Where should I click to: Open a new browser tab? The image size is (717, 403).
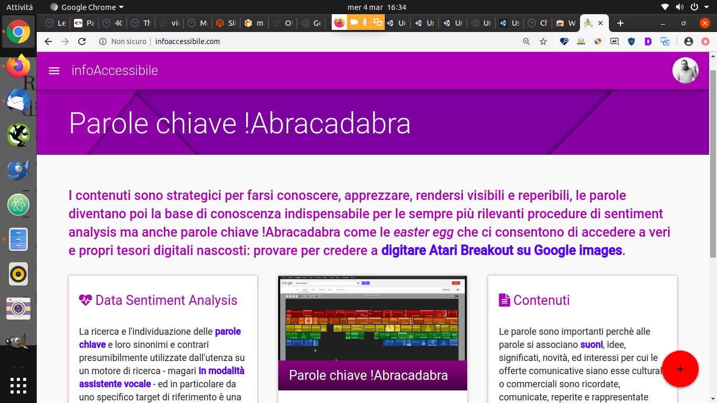tap(620, 23)
